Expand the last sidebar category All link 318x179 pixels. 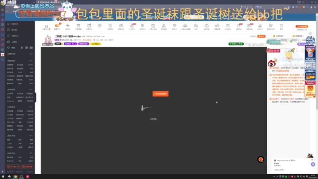31,153
